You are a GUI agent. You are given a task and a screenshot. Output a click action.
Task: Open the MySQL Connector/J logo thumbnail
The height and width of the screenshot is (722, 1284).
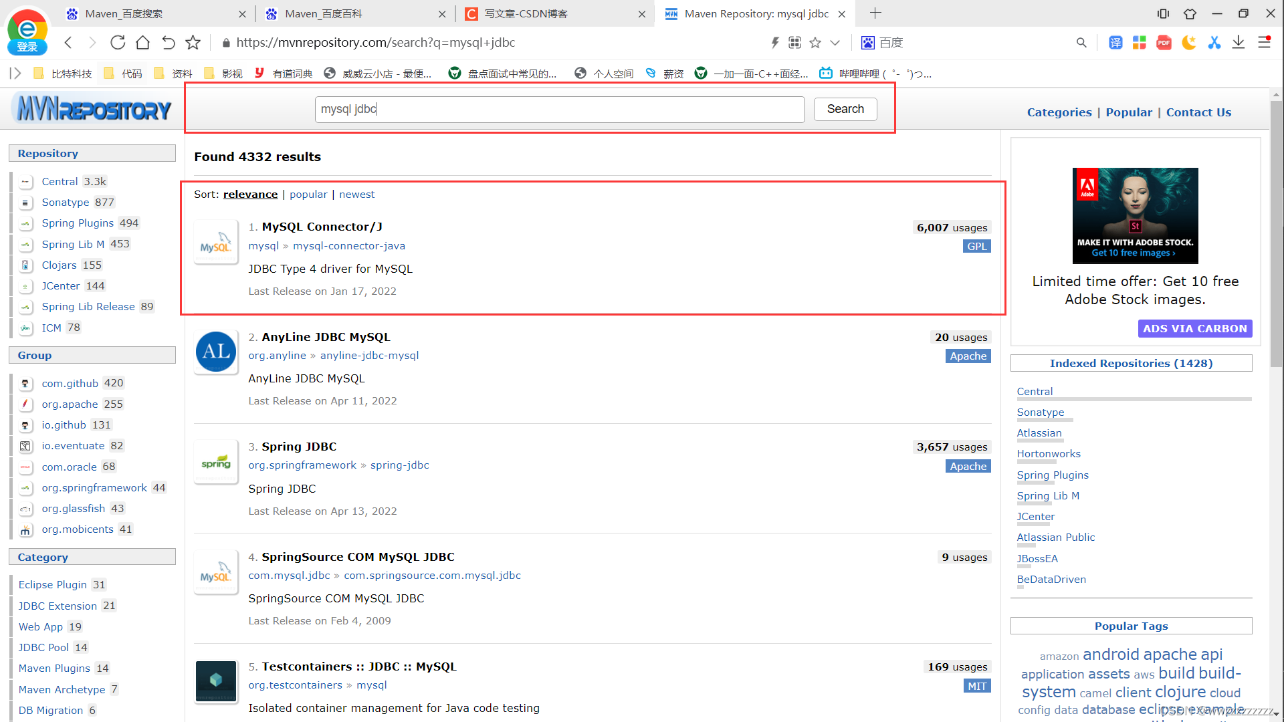tap(215, 243)
